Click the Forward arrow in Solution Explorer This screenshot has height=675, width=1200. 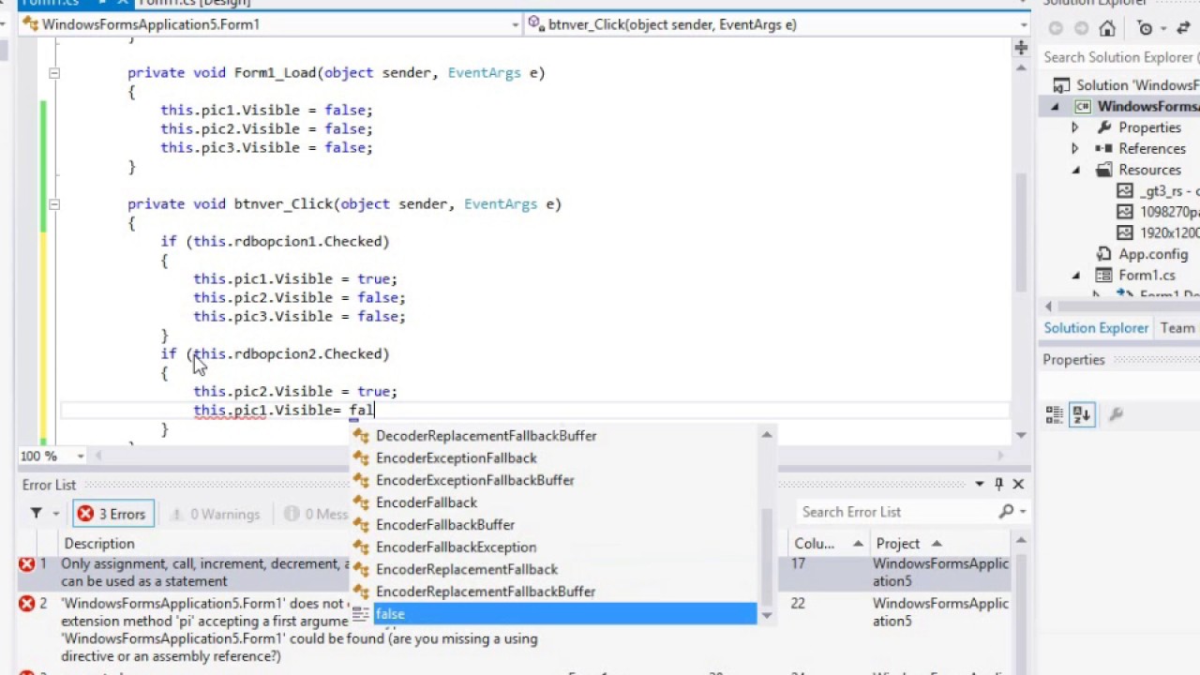coord(1081,28)
